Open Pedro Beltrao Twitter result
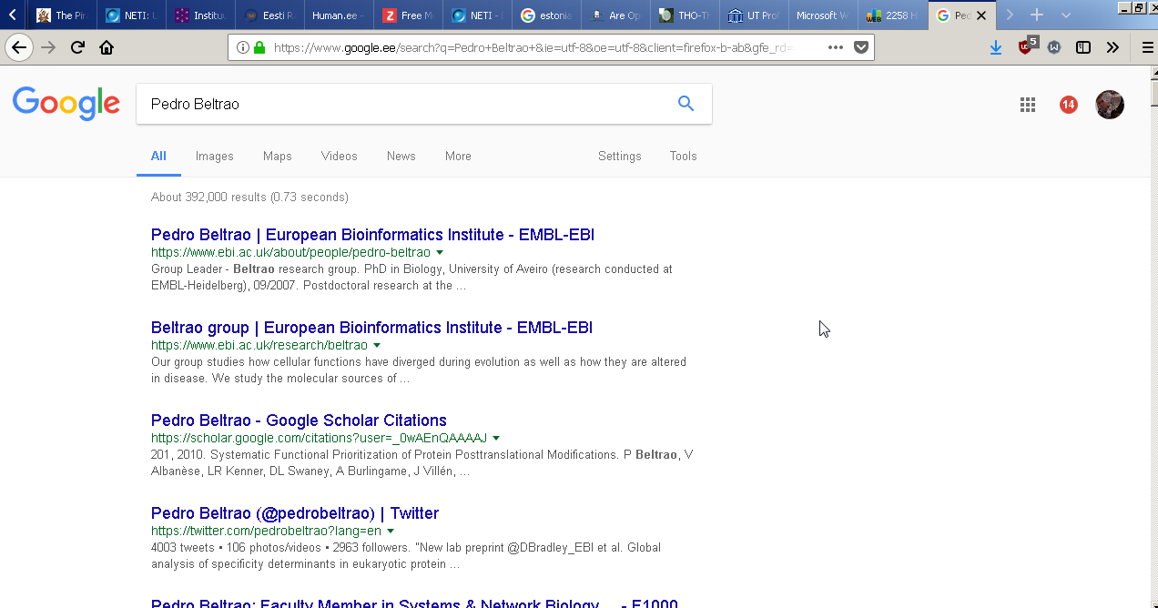The width and height of the screenshot is (1158, 608). 295,513
